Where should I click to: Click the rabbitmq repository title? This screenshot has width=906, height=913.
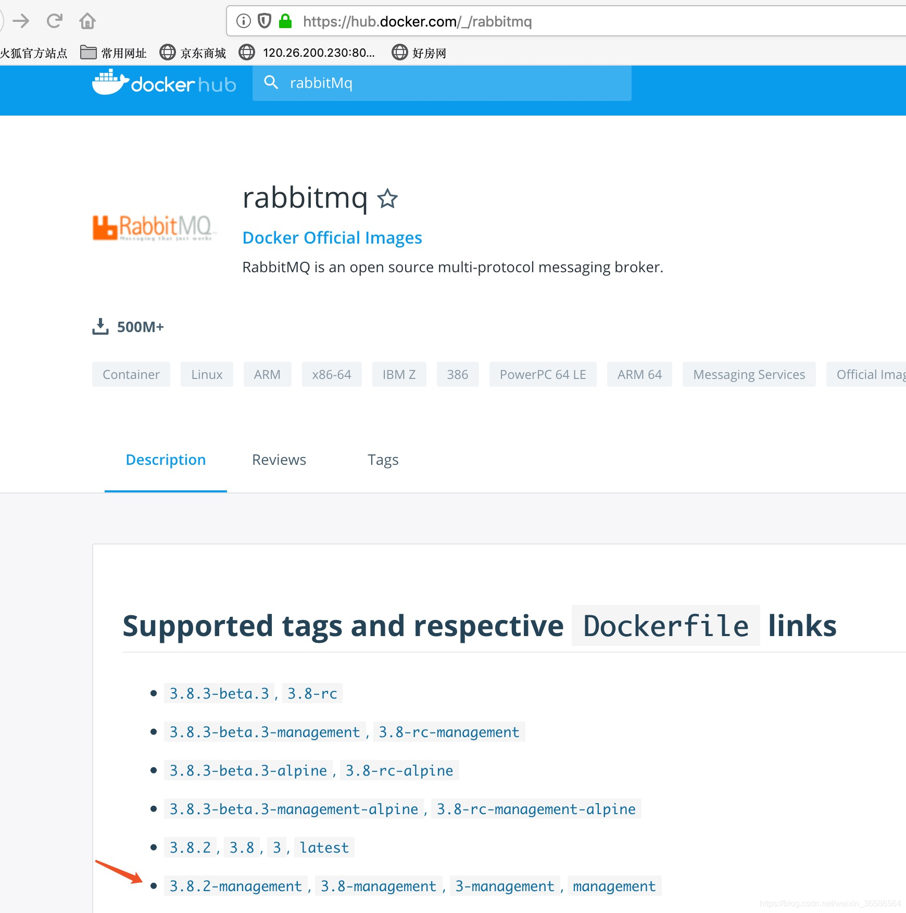tap(305, 198)
